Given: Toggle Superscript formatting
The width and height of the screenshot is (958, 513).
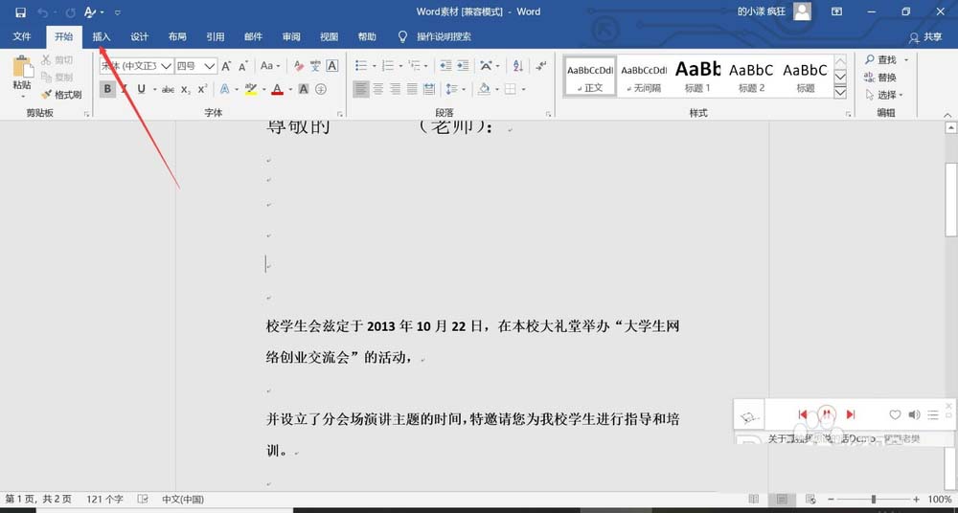Looking at the screenshot, I should point(203,89).
